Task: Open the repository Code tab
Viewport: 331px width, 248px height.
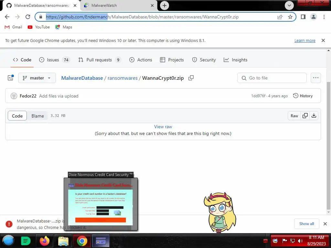Action: (x=22, y=60)
